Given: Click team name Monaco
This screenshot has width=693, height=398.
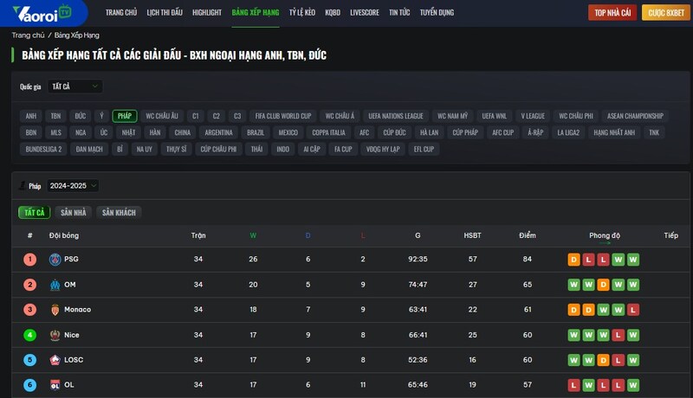Looking at the screenshot, I should tap(77, 310).
